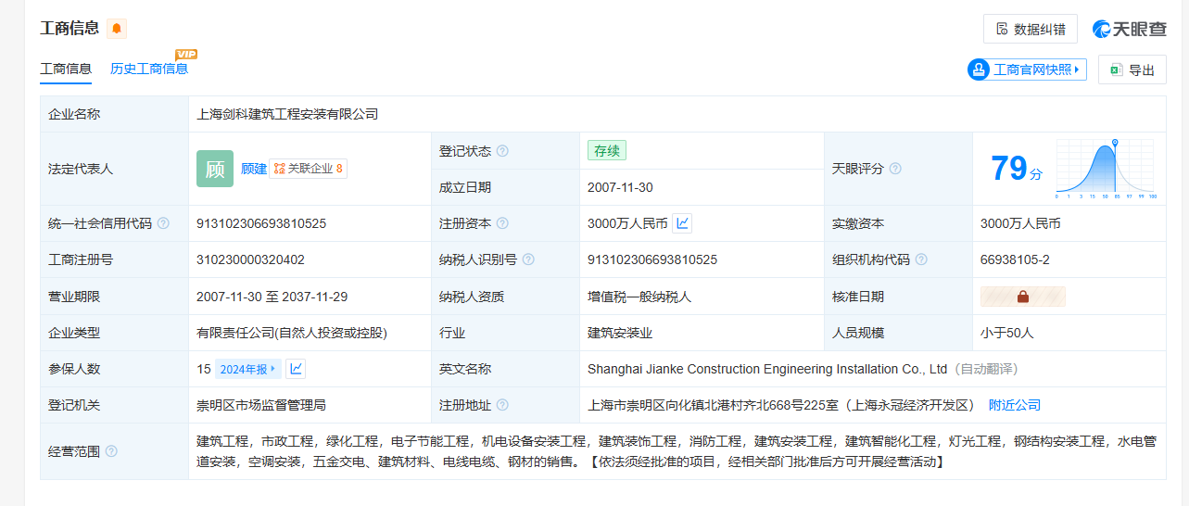Expand the 2024年报 dropdown
The height and width of the screenshot is (506, 1189).
[x=247, y=369]
